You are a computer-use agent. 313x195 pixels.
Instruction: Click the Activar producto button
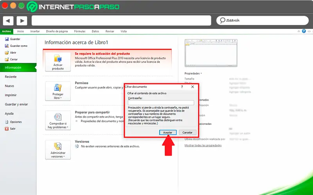click(58, 62)
